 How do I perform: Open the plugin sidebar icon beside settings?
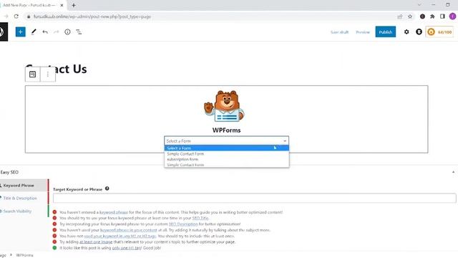(x=419, y=32)
